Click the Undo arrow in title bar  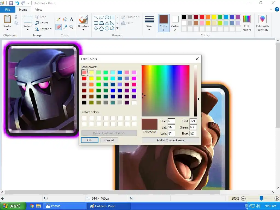point(17,3)
